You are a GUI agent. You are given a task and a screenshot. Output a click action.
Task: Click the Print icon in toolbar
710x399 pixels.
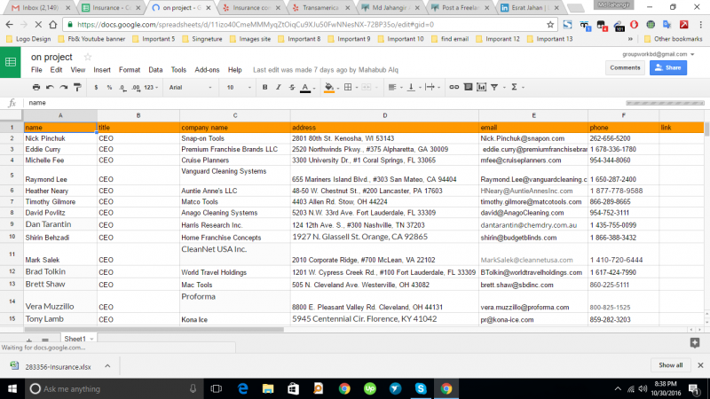(x=36, y=87)
